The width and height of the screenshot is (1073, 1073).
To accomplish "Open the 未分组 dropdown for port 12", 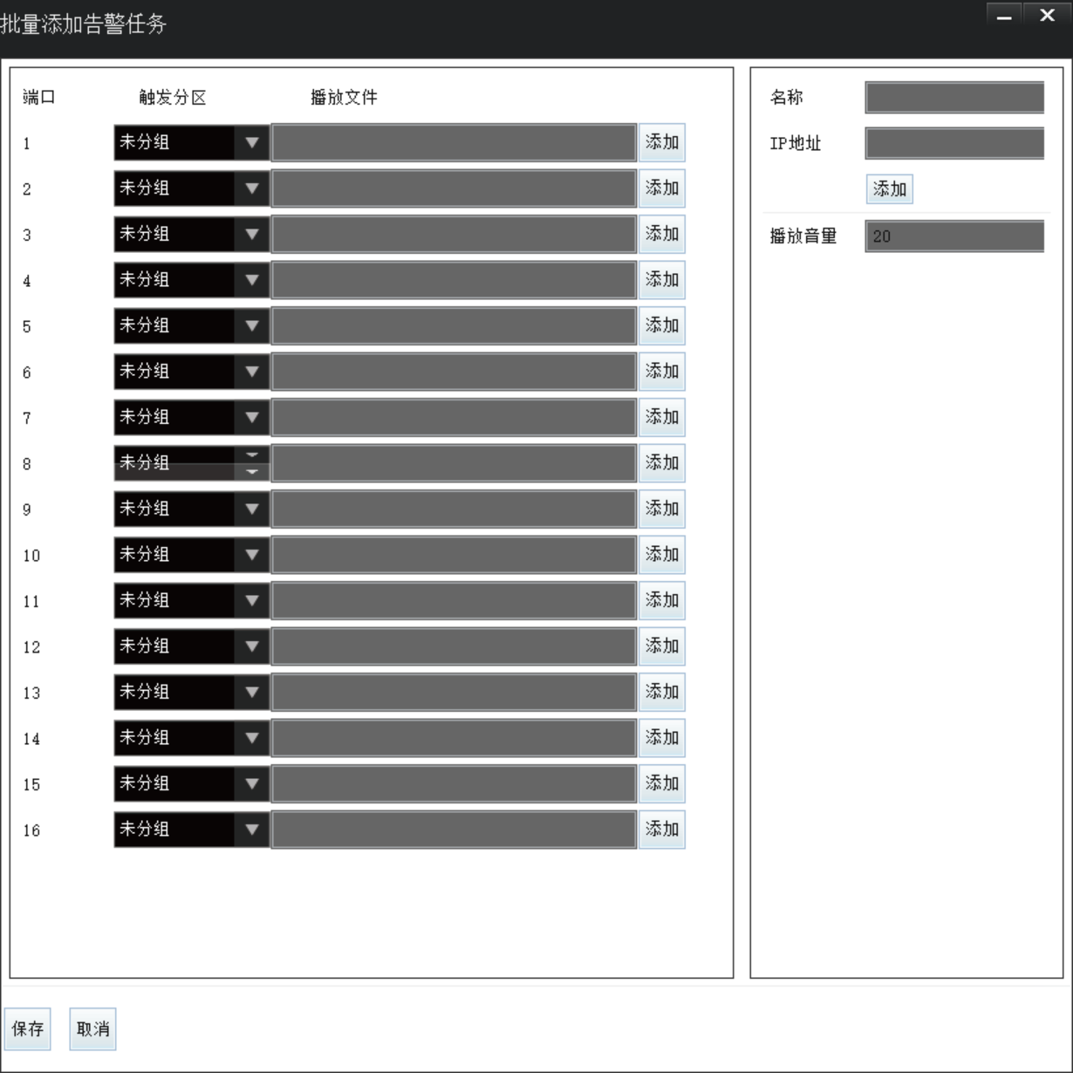I will click(253, 646).
